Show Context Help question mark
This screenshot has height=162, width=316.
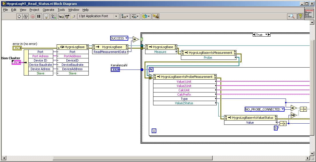(300, 16)
